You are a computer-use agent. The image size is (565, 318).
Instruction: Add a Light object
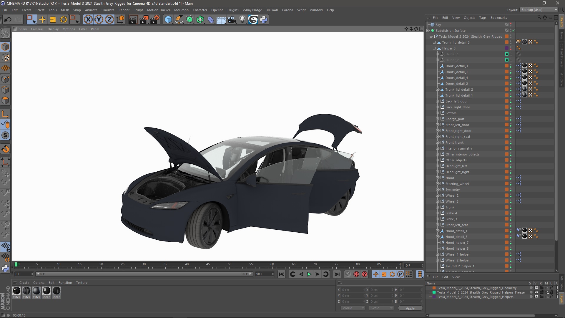(x=242, y=20)
